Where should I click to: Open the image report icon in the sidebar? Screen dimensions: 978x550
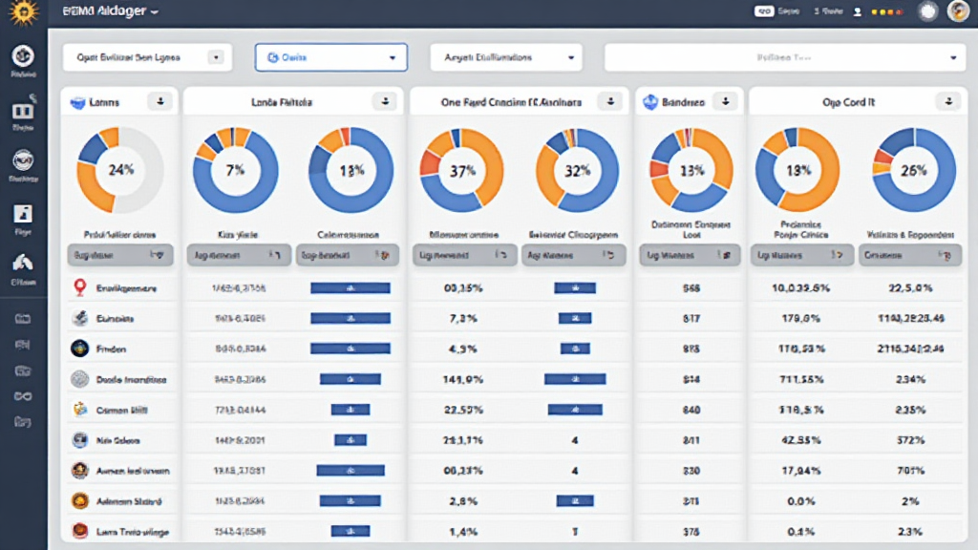coord(24,215)
